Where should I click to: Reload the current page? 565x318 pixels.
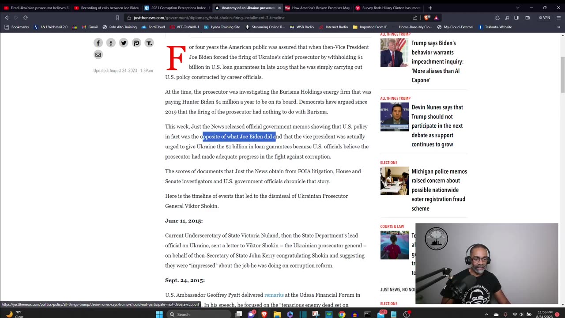(x=26, y=18)
